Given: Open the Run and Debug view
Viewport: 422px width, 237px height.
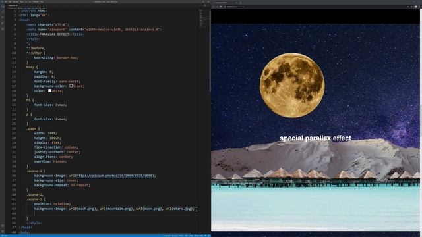Looking at the screenshot, I should pos(3,23).
